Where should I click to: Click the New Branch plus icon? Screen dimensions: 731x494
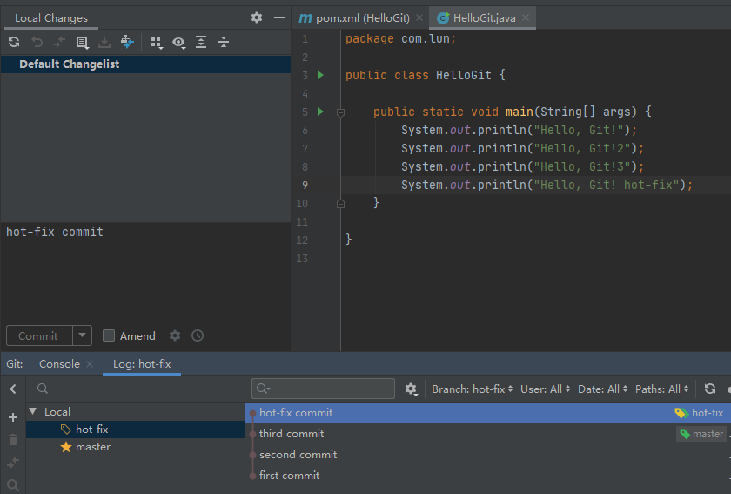tap(13, 417)
